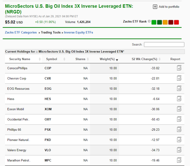
Task: Select the Exxon Mobil security name
Action: [x=16, y=109]
